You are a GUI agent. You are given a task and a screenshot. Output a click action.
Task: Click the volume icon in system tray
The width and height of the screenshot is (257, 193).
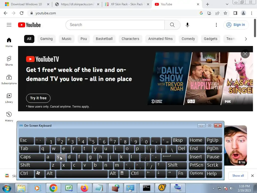tap(232, 188)
